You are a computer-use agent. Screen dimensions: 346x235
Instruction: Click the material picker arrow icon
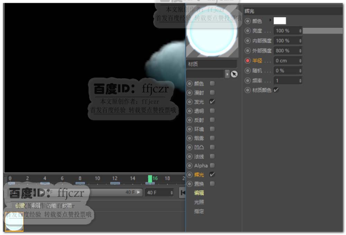point(234,74)
